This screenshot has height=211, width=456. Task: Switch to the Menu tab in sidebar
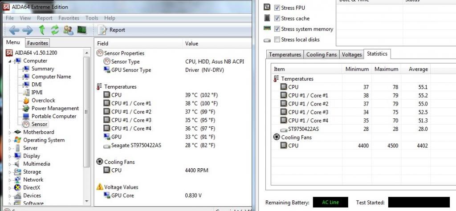point(13,42)
